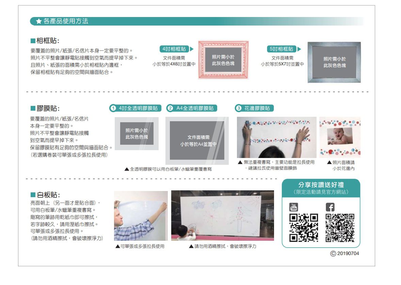401x285 pixels.
Task: Click the number 3 circle badge
Action: point(239,108)
